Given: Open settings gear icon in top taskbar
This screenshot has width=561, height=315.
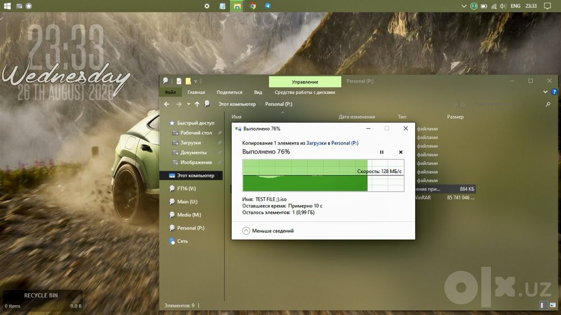Looking at the screenshot, I should [x=207, y=6].
